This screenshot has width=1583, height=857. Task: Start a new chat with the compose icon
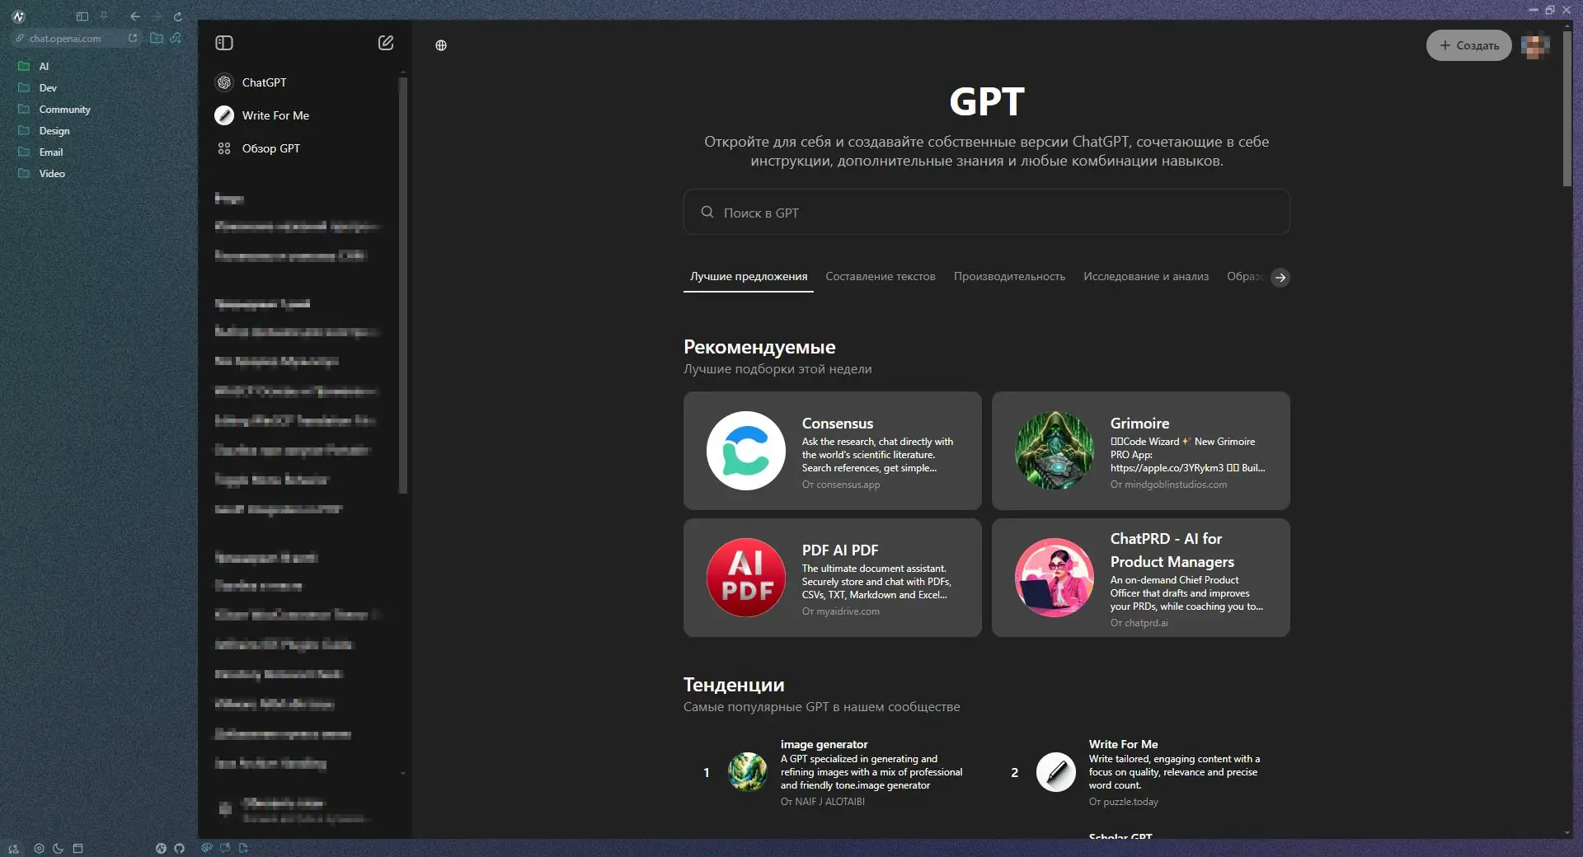tap(386, 43)
